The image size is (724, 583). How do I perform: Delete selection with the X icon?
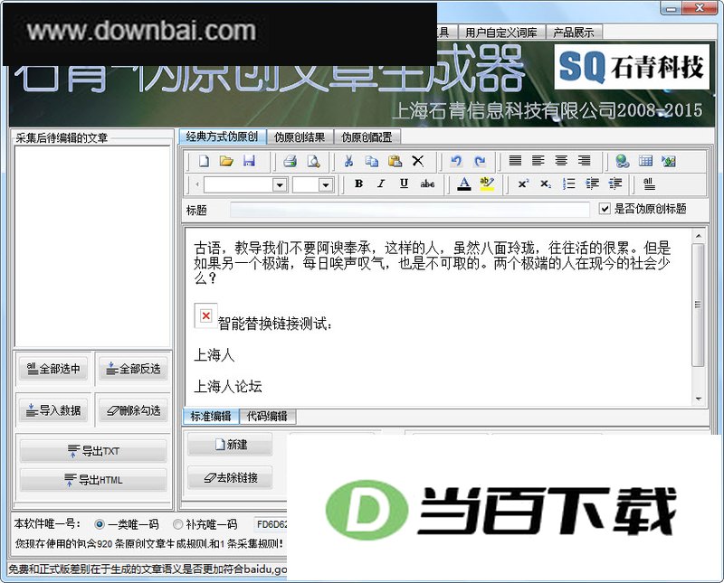(418, 161)
